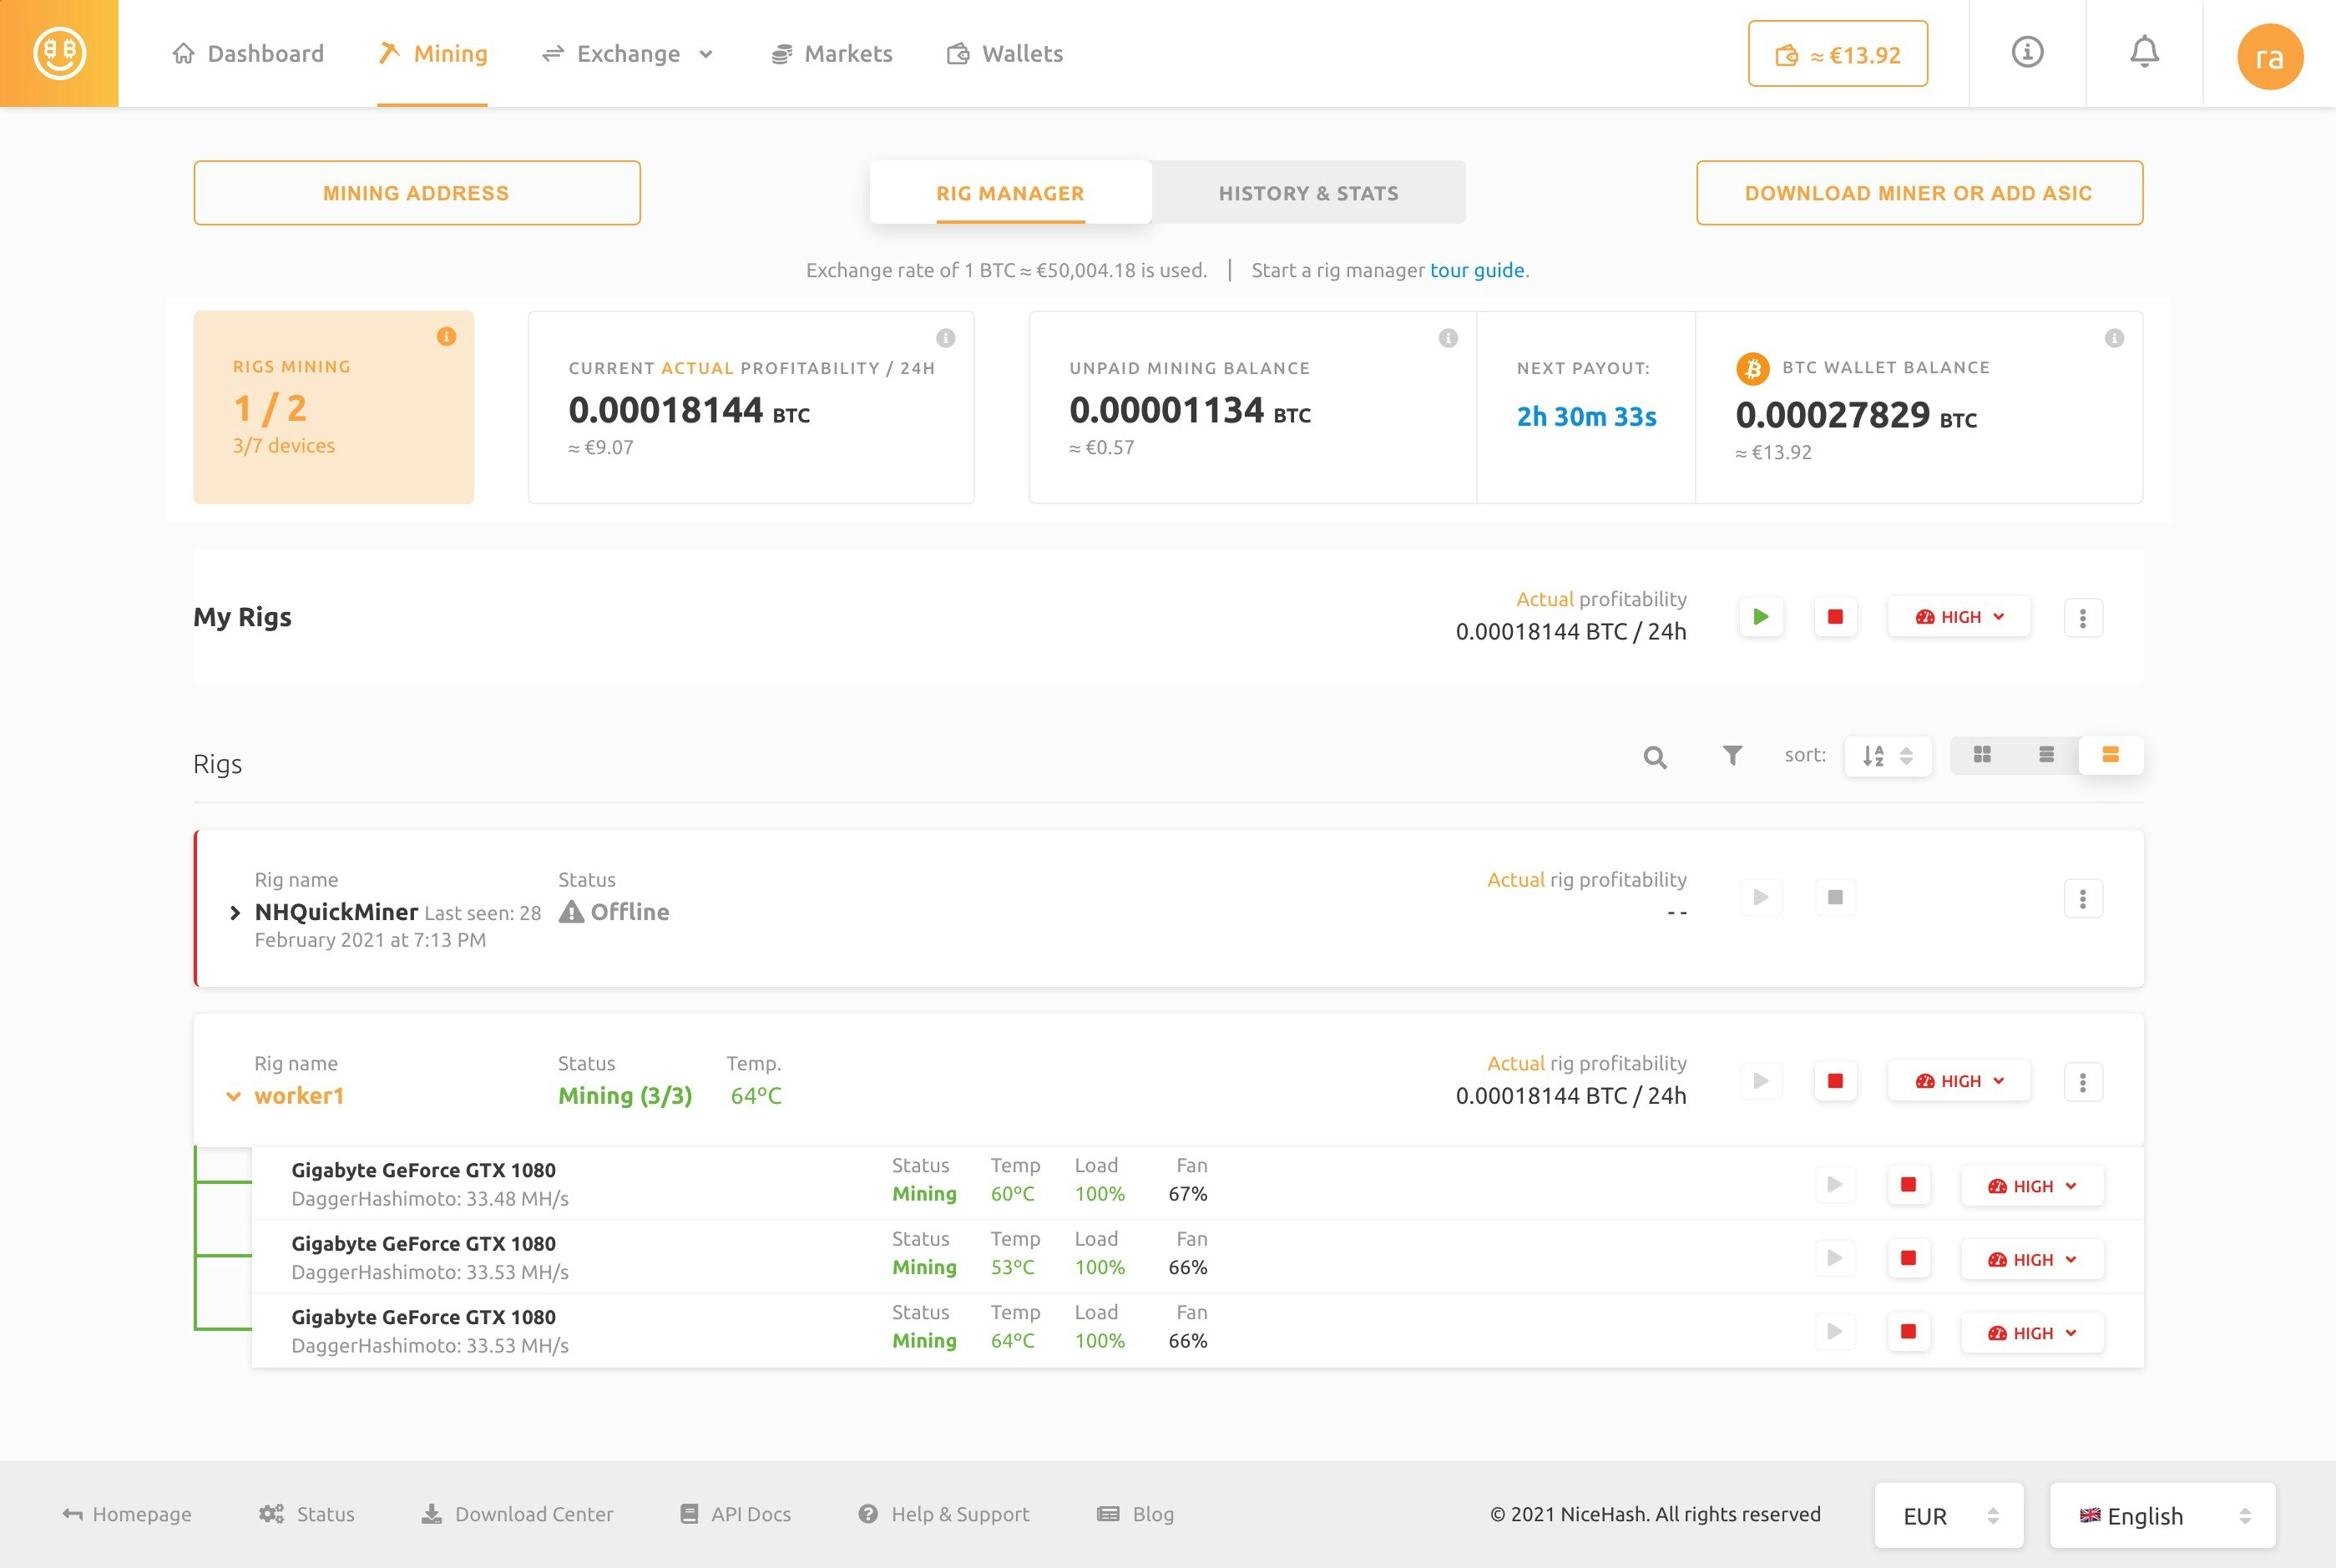
Task: Open the filter icon next to rig search
Action: pos(1732,757)
